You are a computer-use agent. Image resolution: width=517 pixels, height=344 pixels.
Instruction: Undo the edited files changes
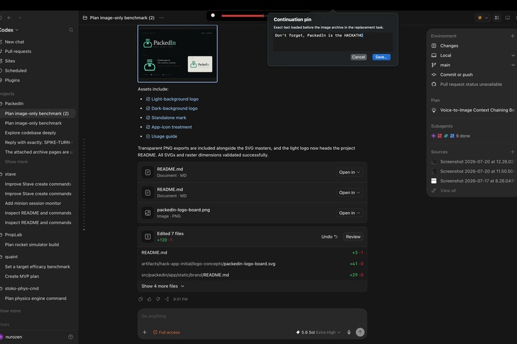(x=330, y=236)
